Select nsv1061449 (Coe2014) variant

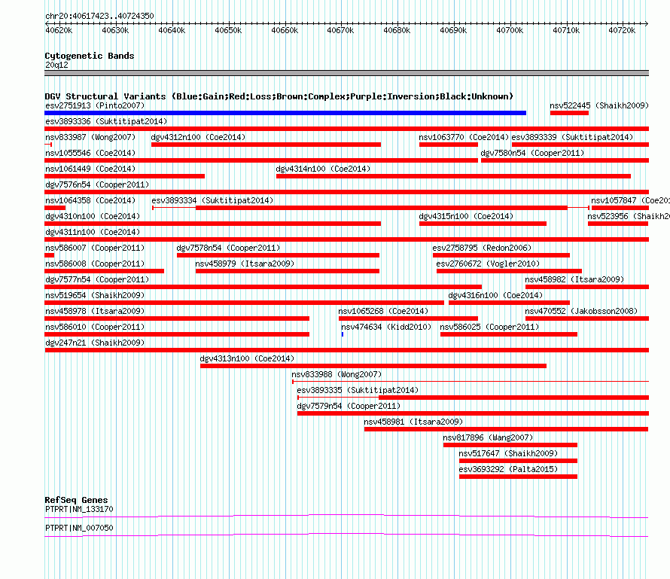pos(90,169)
